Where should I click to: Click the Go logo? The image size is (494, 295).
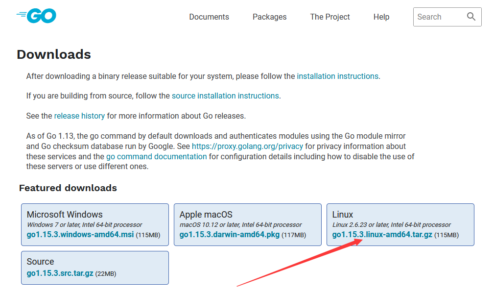tap(36, 16)
